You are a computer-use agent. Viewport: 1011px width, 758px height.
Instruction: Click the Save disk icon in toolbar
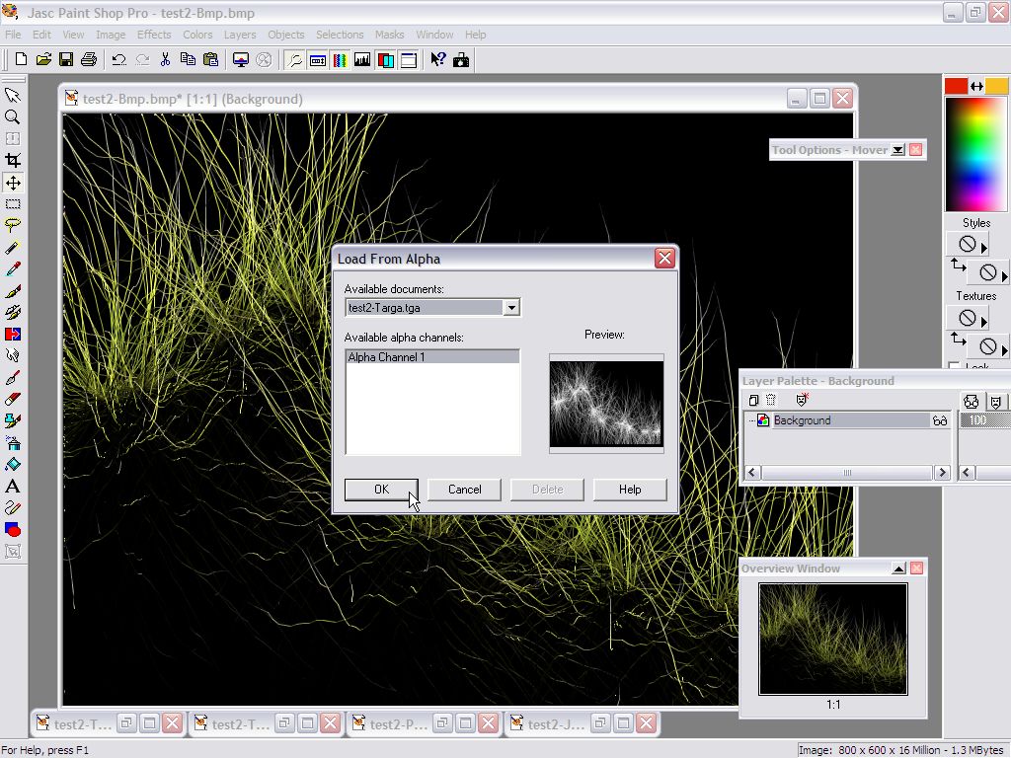point(66,60)
